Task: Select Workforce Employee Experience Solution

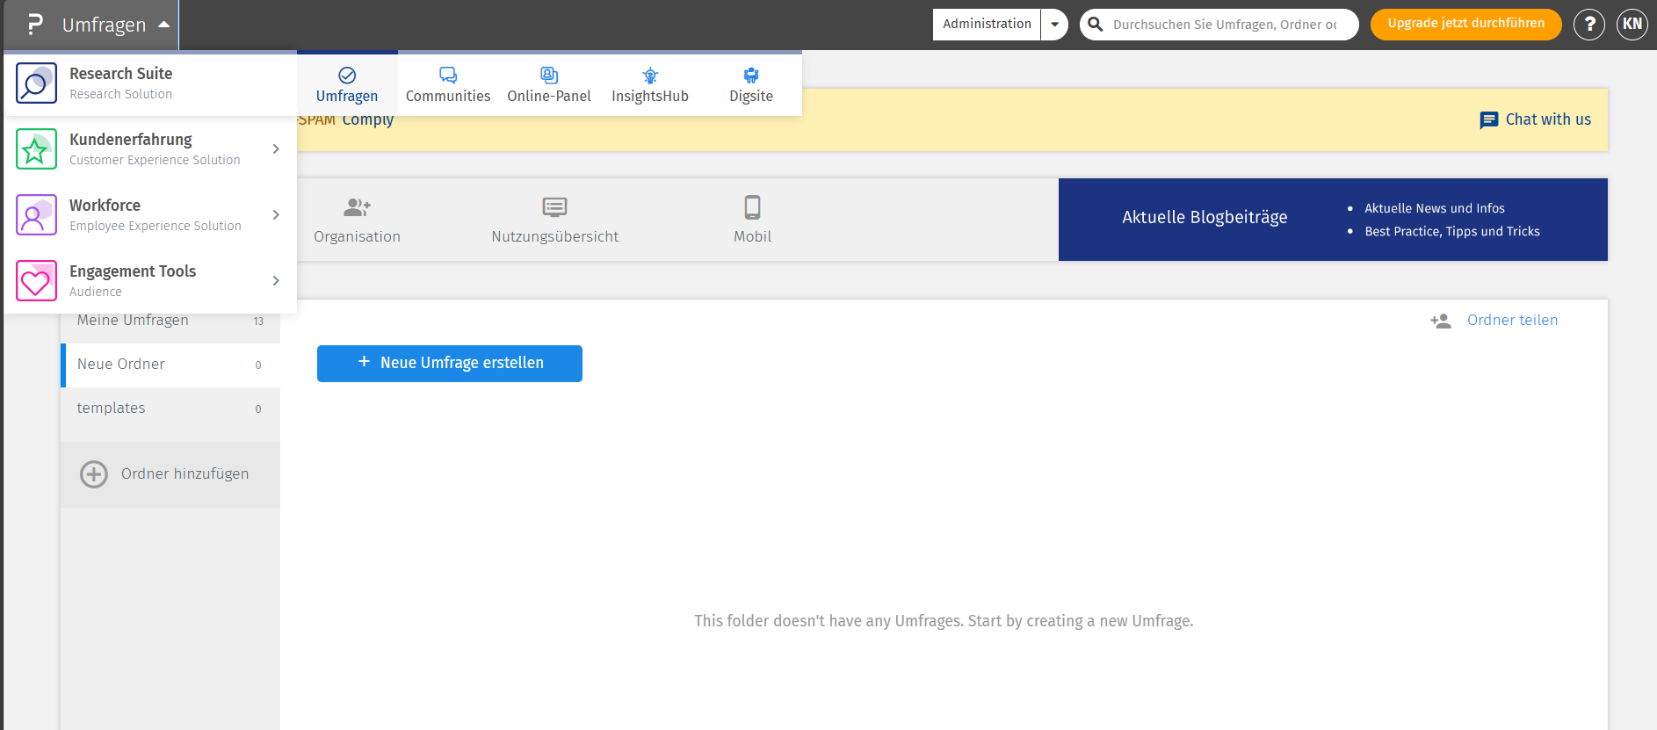Action: 150,215
